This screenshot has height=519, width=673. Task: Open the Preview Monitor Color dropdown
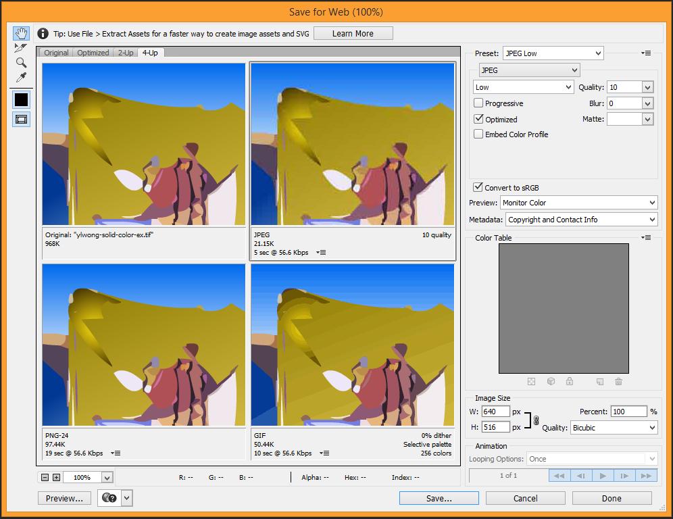(x=579, y=203)
